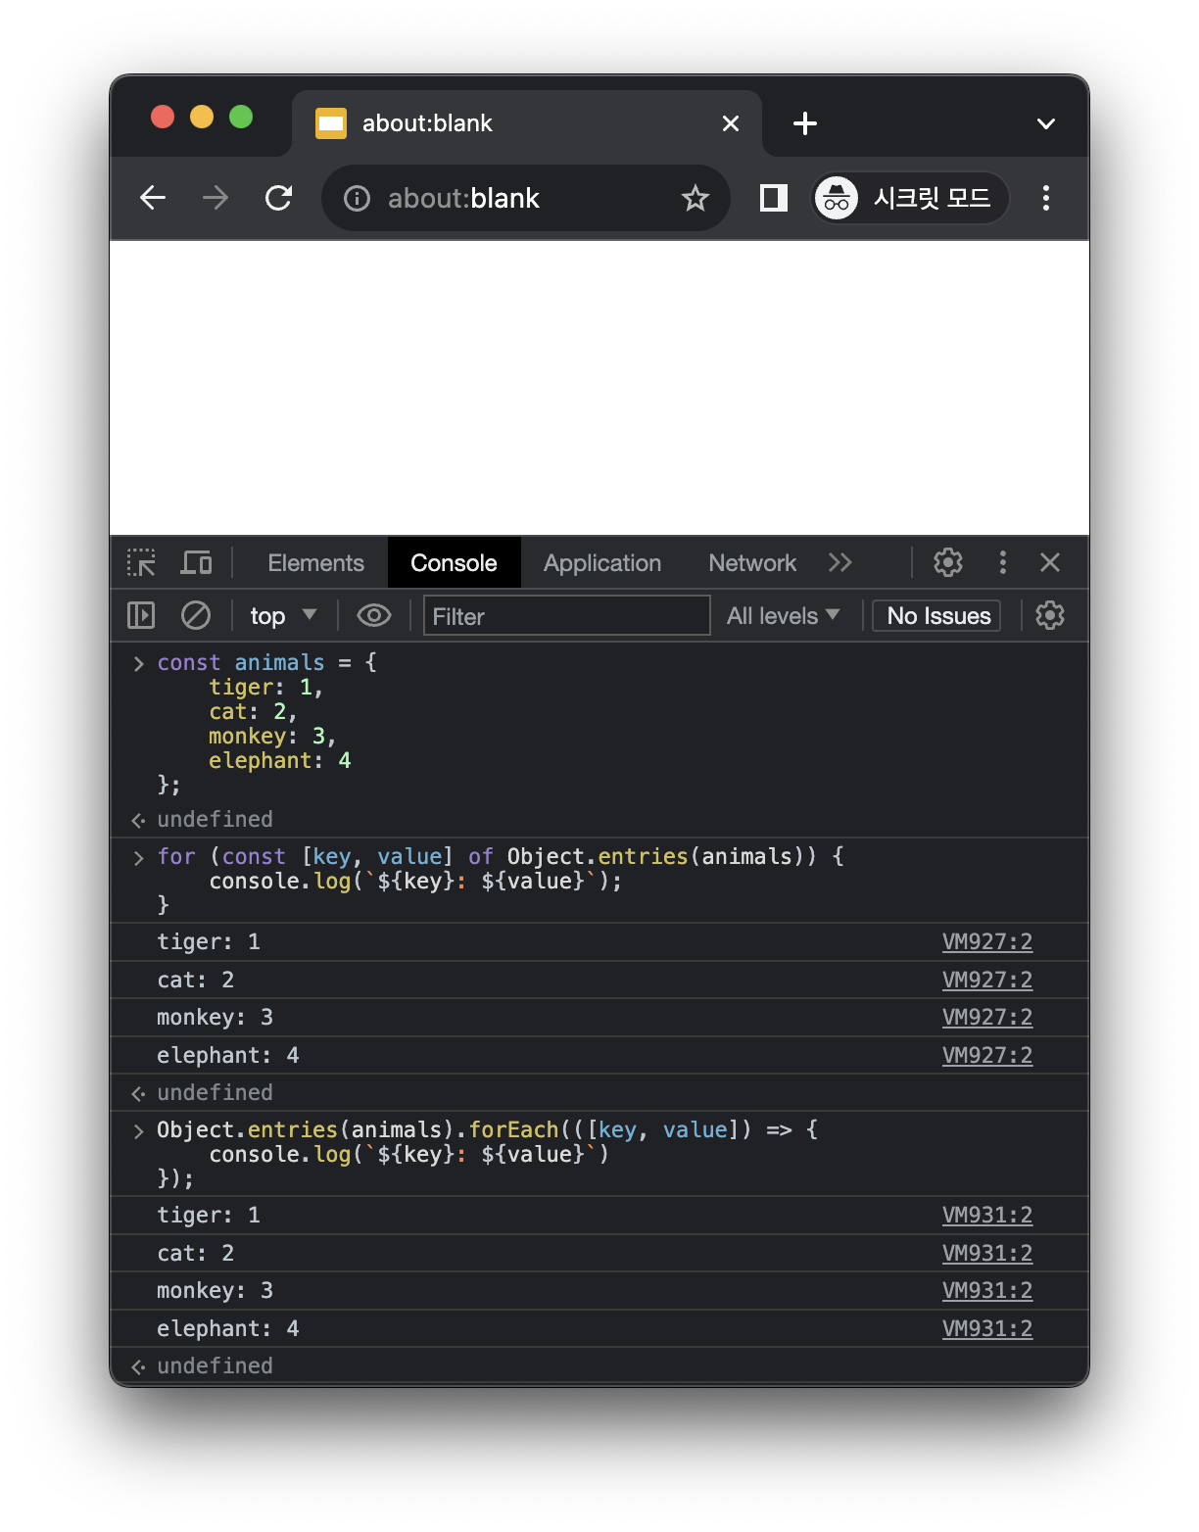Click the last 'undefined' result line
The image size is (1199, 1532).
coord(215,1366)
